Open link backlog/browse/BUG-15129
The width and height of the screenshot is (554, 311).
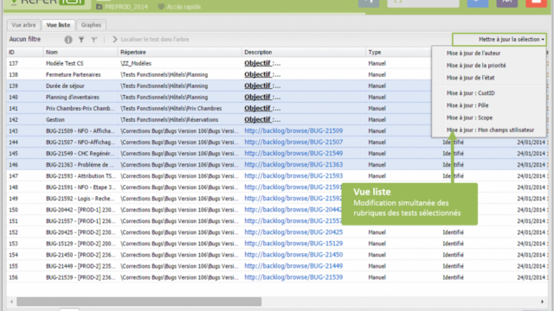point(293,244)
